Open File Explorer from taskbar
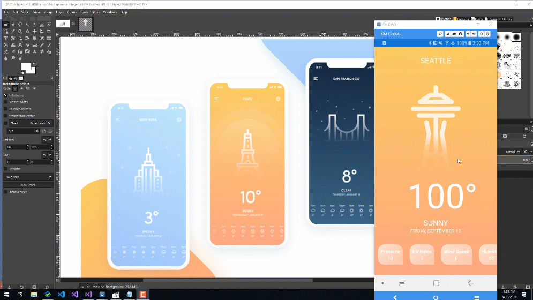 [x=34, y=294]
